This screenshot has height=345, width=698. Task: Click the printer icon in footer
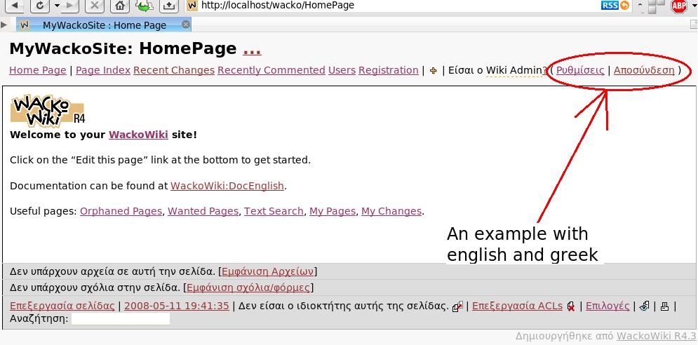click(664, 306)
